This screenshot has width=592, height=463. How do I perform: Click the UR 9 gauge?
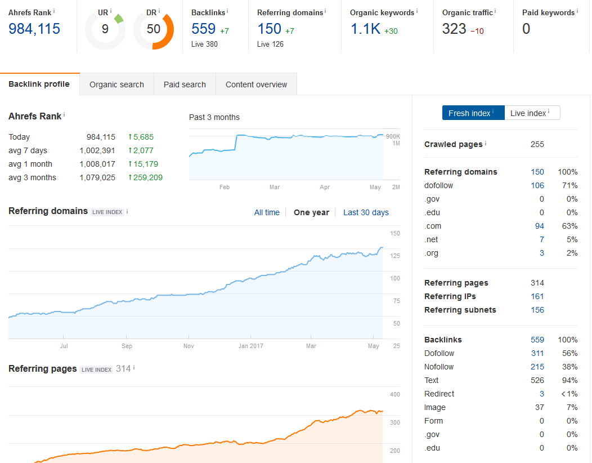pyautogui.click(x=105, y=29)
